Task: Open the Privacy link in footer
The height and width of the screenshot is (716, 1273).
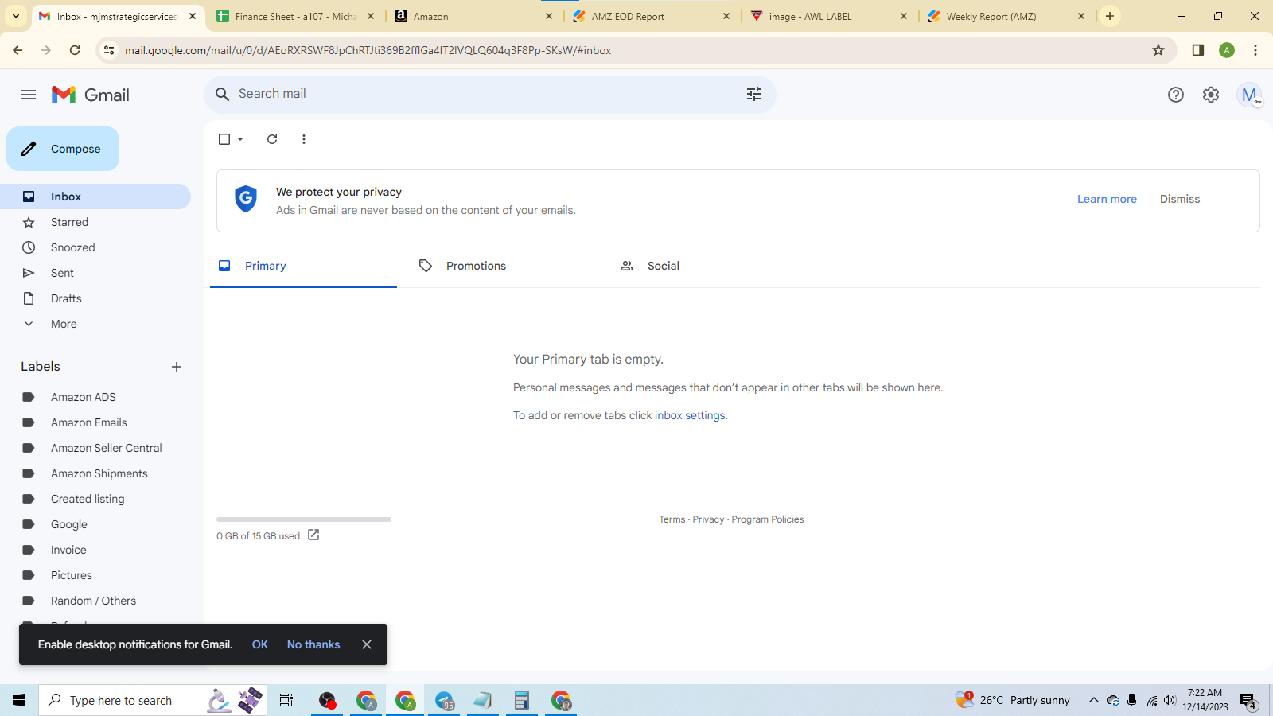Action: [x=708, y=519]
